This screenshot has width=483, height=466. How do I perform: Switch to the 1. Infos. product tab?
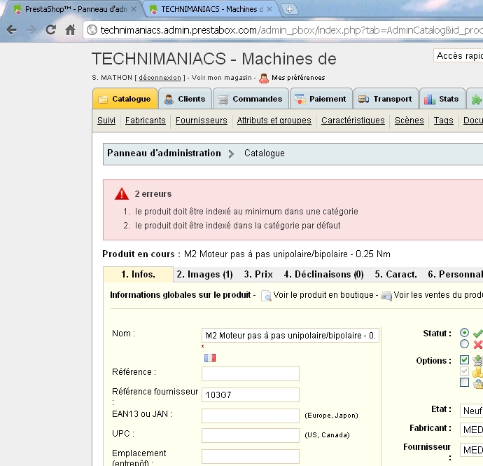click(139, 274)
